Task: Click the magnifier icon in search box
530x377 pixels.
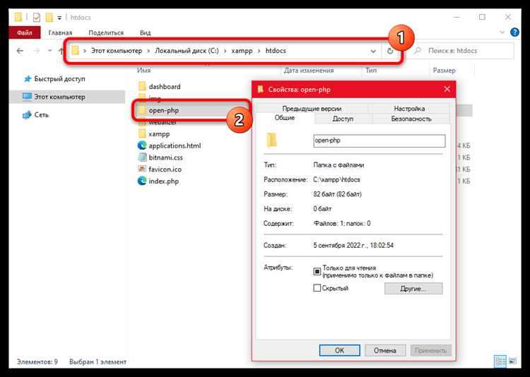Action: coord(418,51)
